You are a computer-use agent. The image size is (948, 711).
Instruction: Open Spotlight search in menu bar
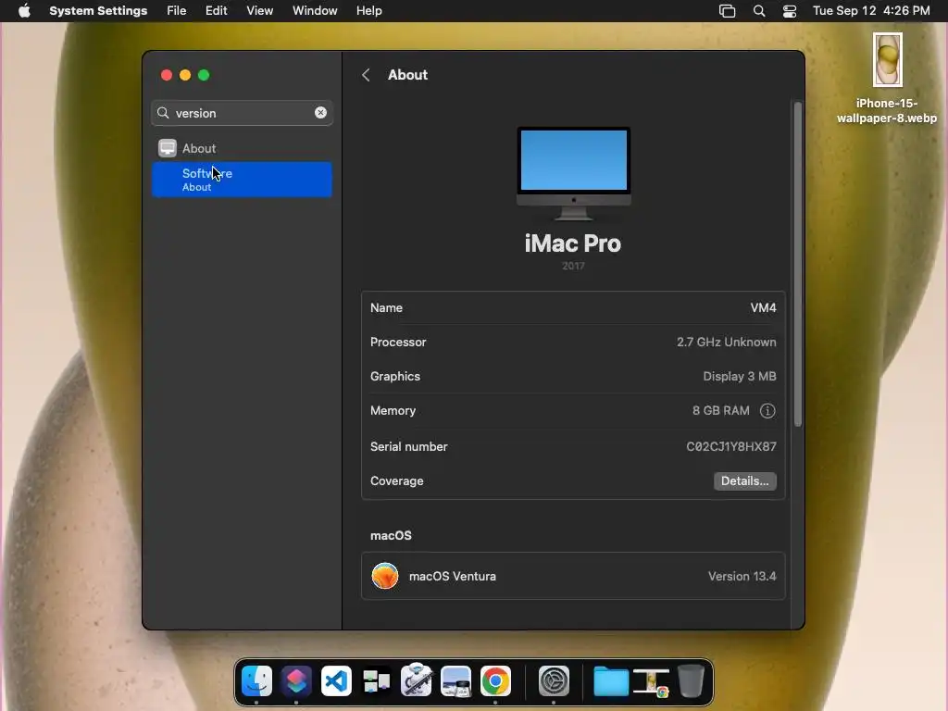[x=759, y=11]
